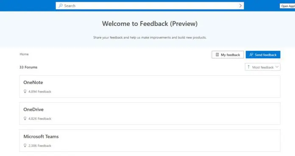The height and width of the screenshot is (156, 295).
Task: Expand the sort dropdown chevron
Action: pyautogui.click(x=277, y=67)
